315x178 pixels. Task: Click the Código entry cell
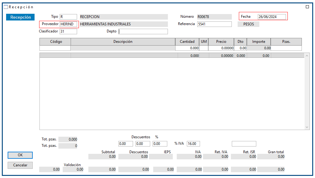tap(55, 48)
